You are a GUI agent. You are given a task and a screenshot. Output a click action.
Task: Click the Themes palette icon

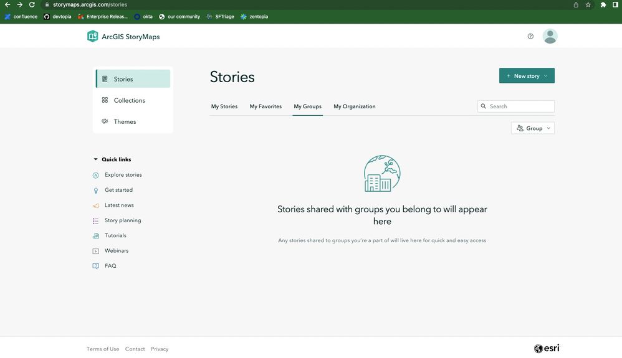[105, 121]
